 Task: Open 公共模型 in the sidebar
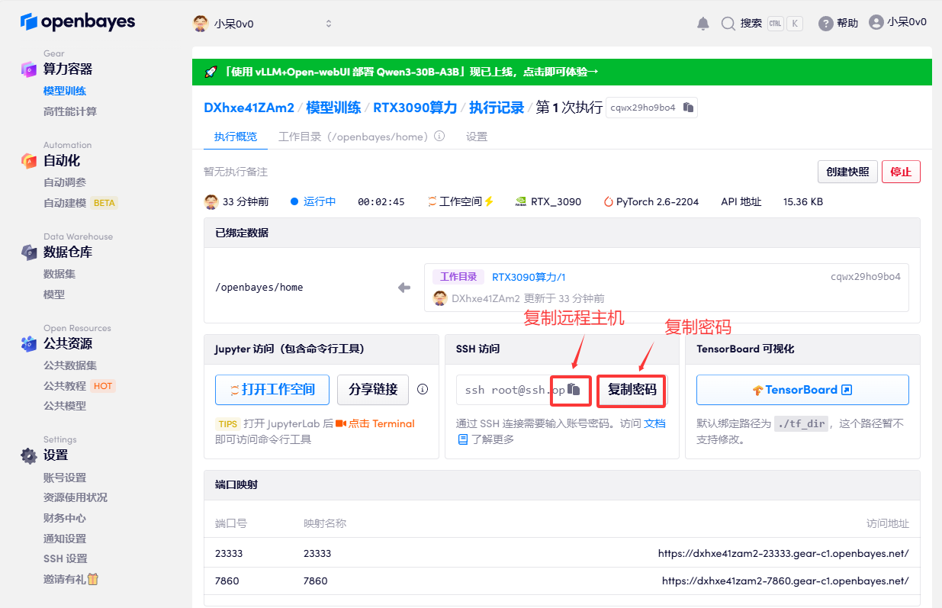(65, 406)
